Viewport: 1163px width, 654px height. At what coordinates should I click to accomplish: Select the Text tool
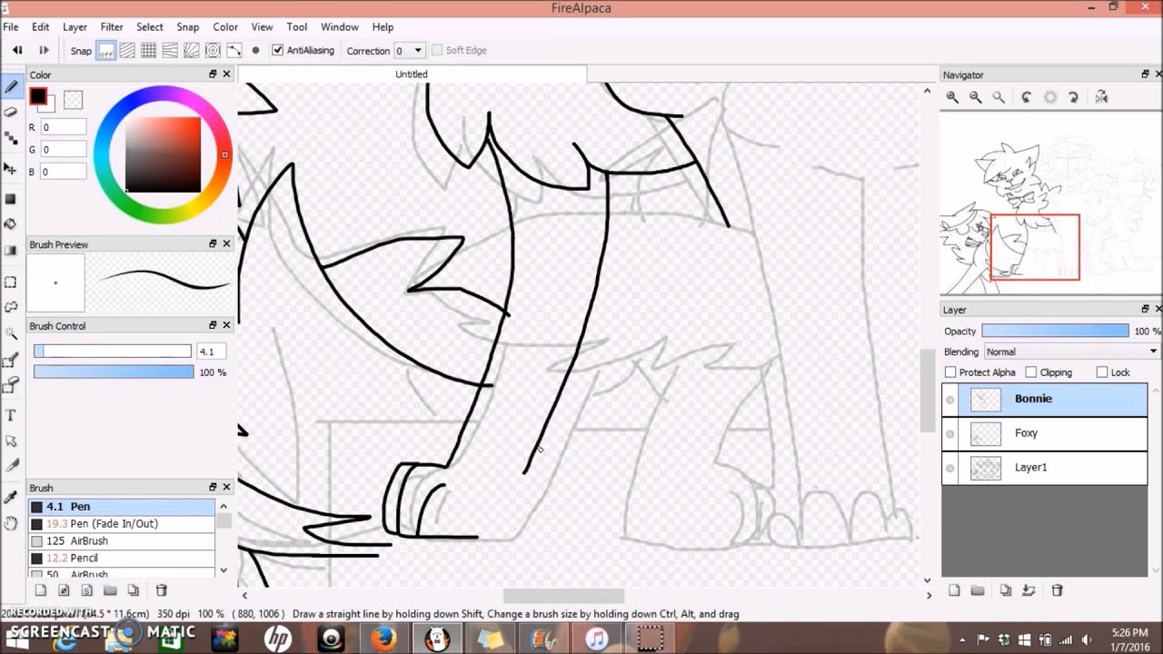[11, 415]
